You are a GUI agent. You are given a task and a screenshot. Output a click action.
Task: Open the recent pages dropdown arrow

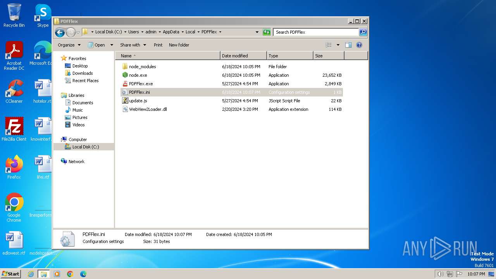click(78, 32)
